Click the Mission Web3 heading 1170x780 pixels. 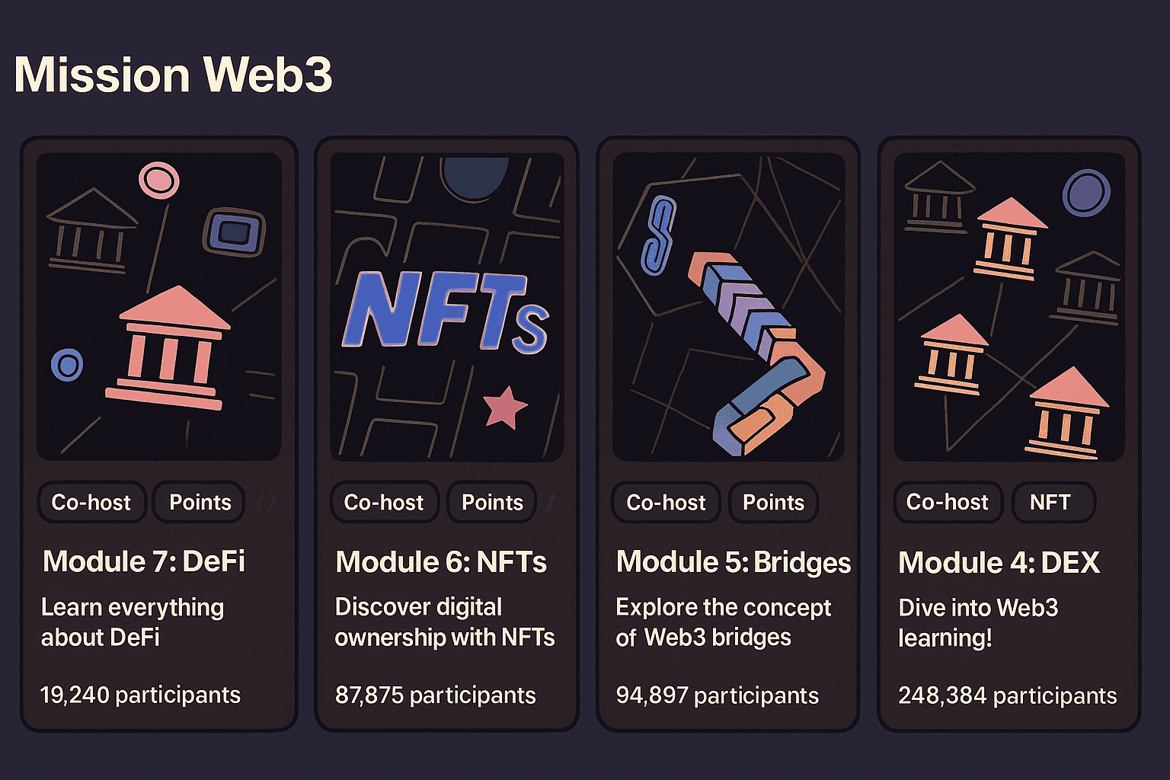point(173,75)
